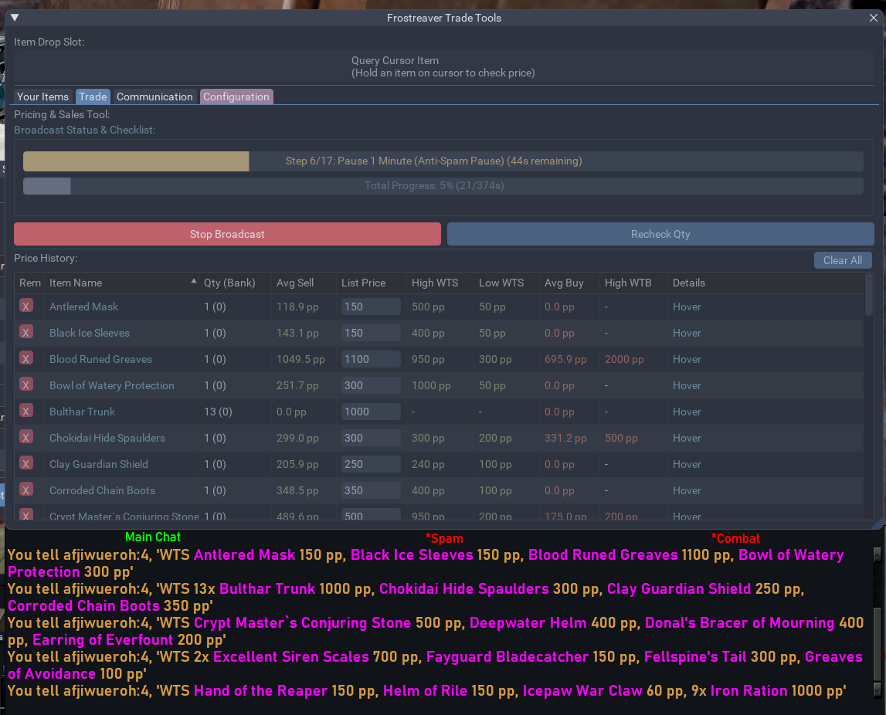This screenshot has height=715, width=886.
Task: Collapse the Frostreaver Trade Tools window triangle
Action: tap(15, 18)
